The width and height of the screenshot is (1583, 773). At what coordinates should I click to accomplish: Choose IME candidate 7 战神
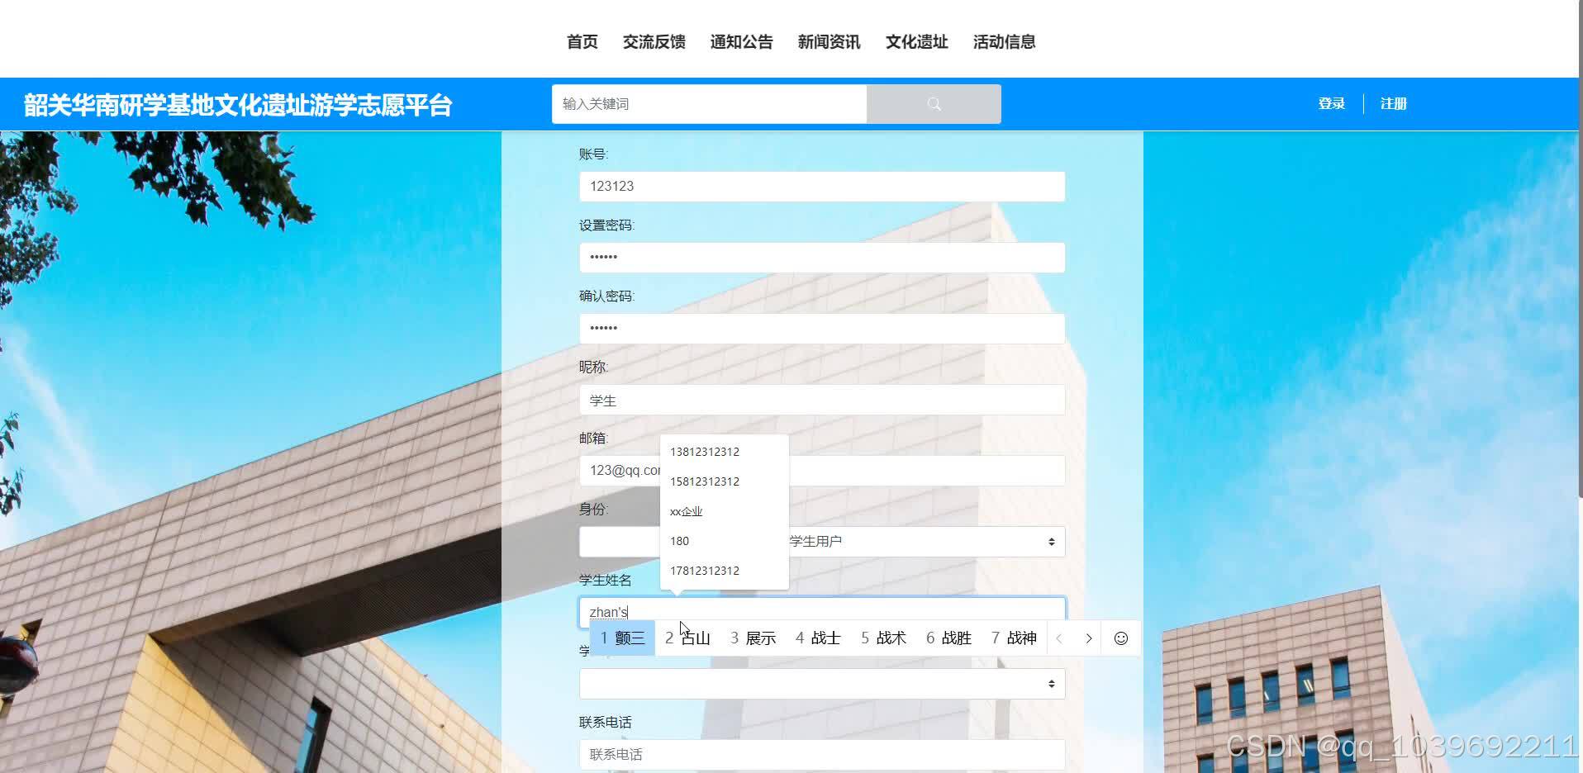(x=1014, y=638)
